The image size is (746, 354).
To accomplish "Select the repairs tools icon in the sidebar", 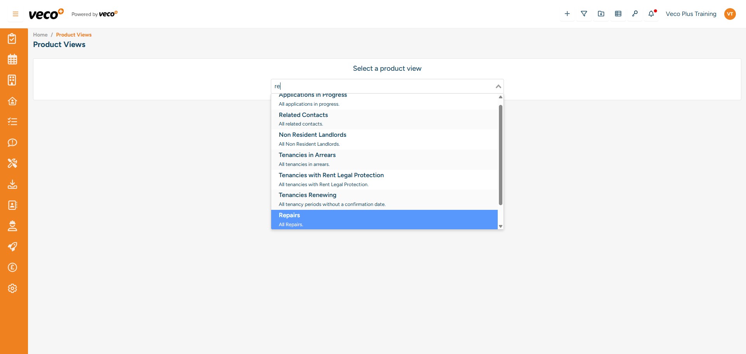I will [x=13, y=163].
